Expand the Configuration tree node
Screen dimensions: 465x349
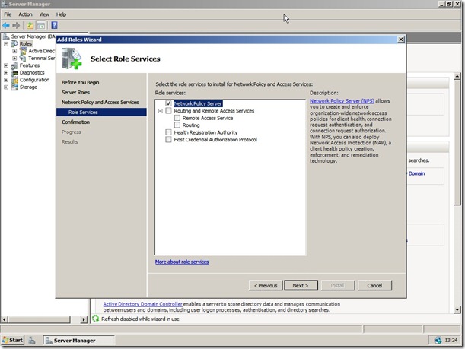coord(6,80)
